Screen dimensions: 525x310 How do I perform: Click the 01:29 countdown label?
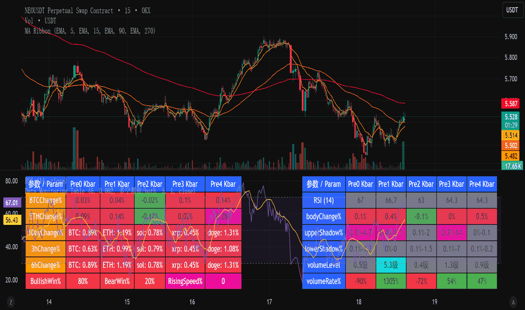coord(510,125)
